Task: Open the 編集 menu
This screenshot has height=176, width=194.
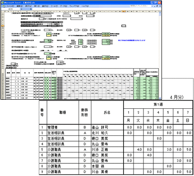Action: coord(19,6)
